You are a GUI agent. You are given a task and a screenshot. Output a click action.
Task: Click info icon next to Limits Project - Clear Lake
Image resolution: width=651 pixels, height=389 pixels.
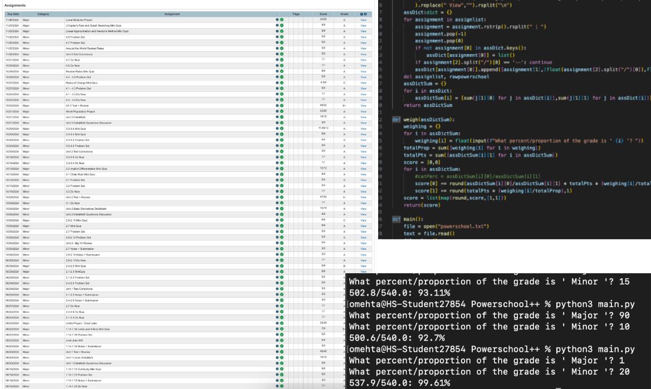(277, 323)
